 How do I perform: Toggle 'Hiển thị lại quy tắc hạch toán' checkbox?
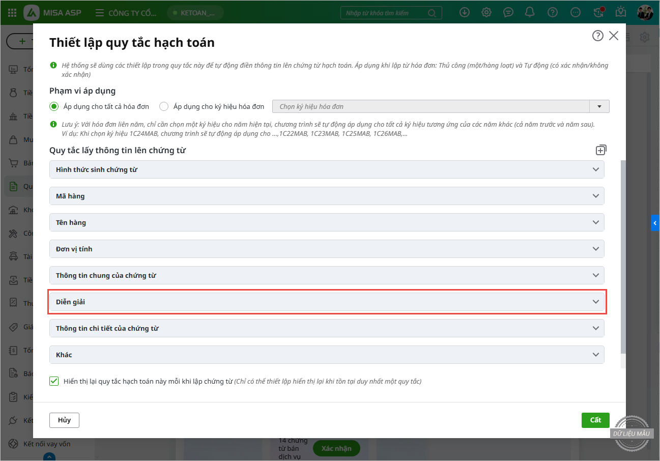click(x=54, y=381)
